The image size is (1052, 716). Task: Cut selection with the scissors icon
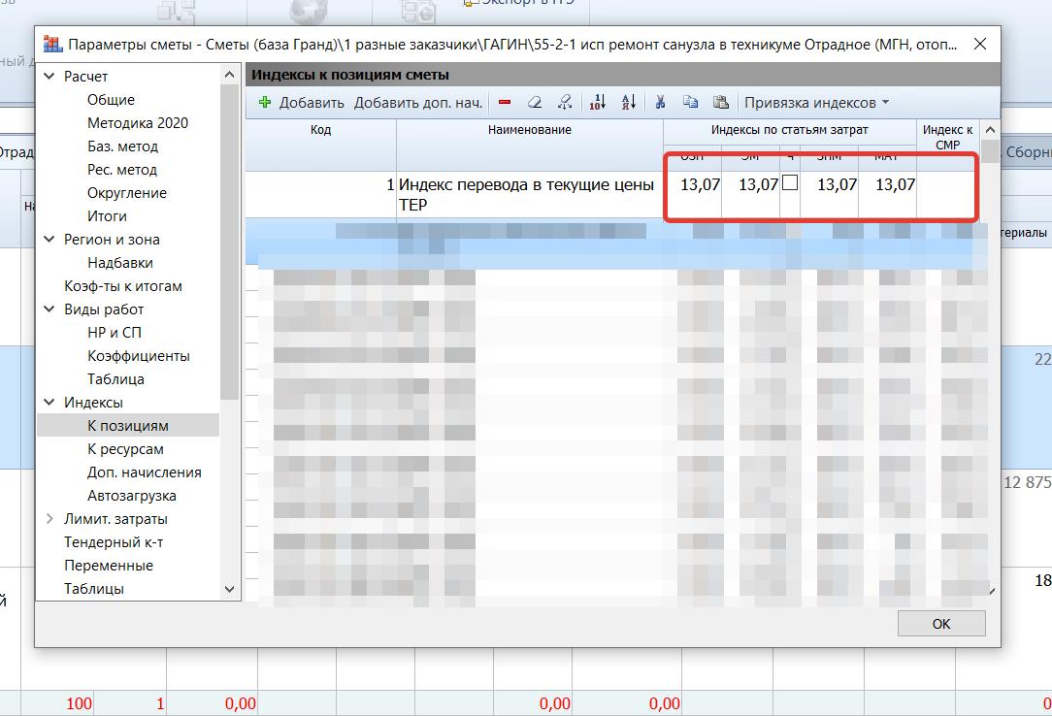(x=660, y=103)
